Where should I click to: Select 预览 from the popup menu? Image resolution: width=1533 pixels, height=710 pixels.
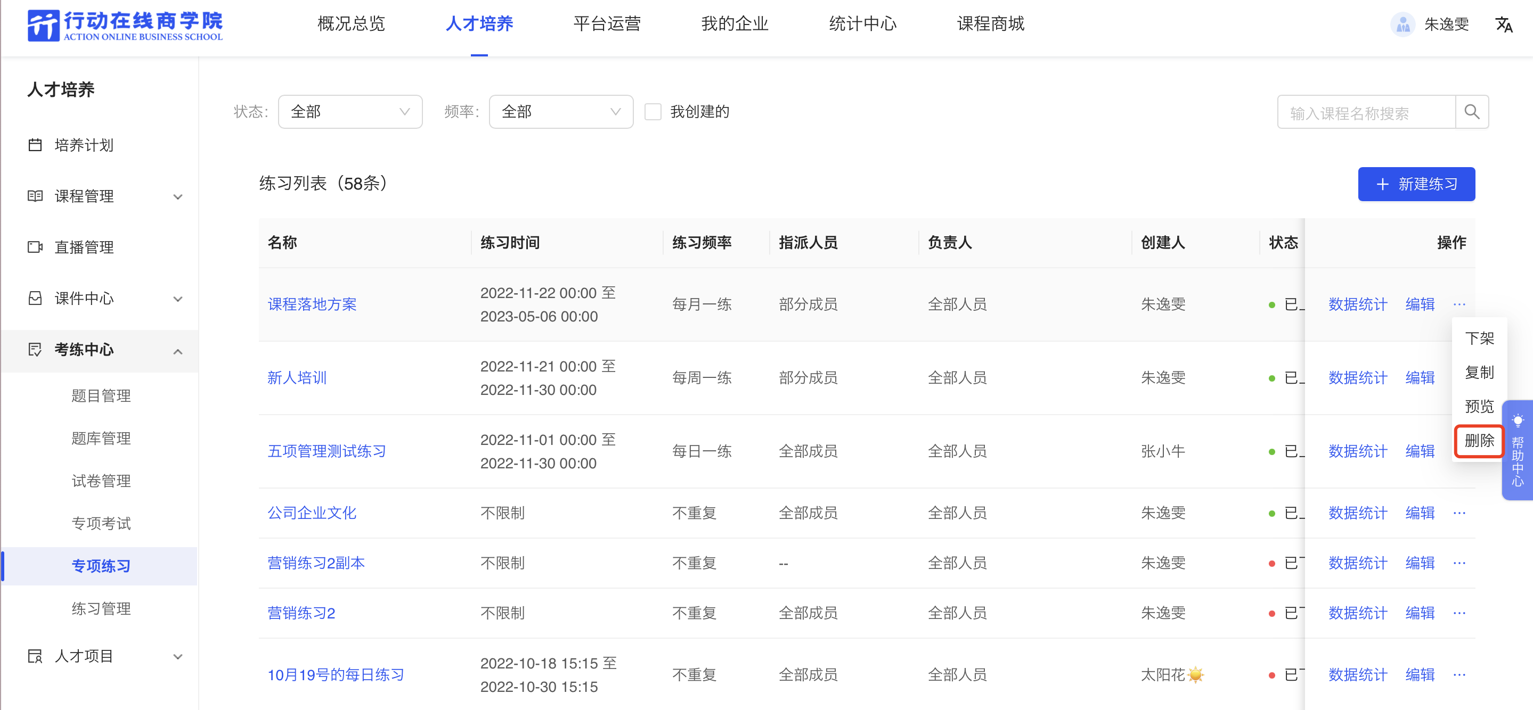pos(1479,406)
